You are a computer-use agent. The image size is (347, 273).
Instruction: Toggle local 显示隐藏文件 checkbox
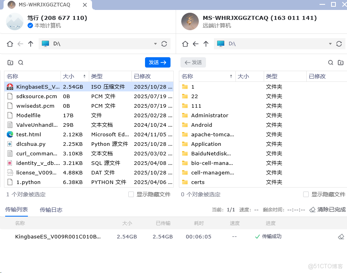[131, 194]
